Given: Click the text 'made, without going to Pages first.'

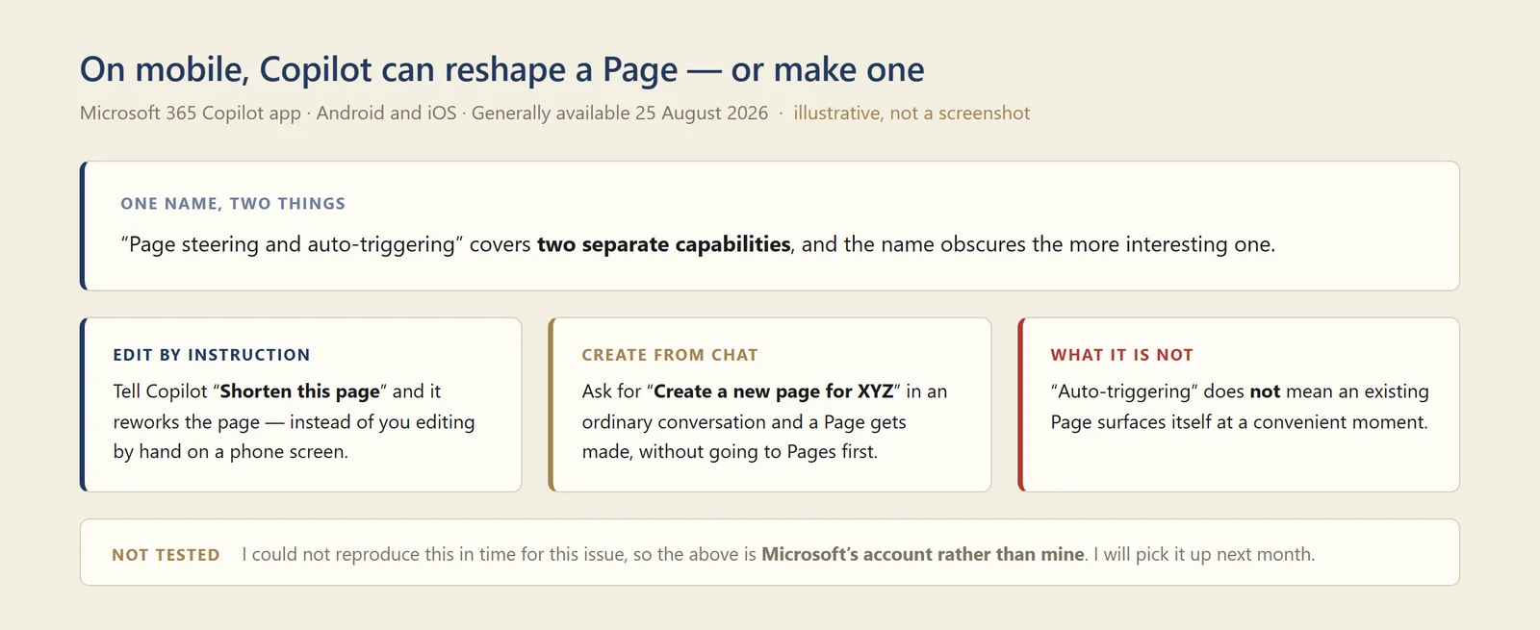Looking at the screenshot, I should 730,452.
